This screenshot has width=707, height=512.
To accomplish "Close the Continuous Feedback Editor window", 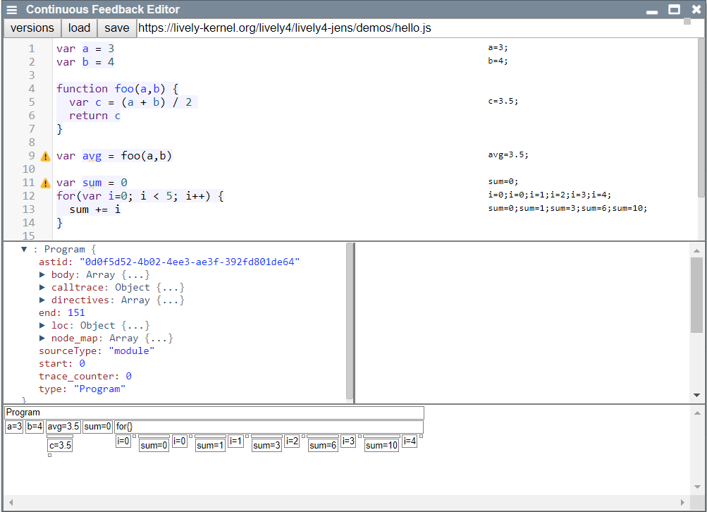I will click(x=696, y=10).
